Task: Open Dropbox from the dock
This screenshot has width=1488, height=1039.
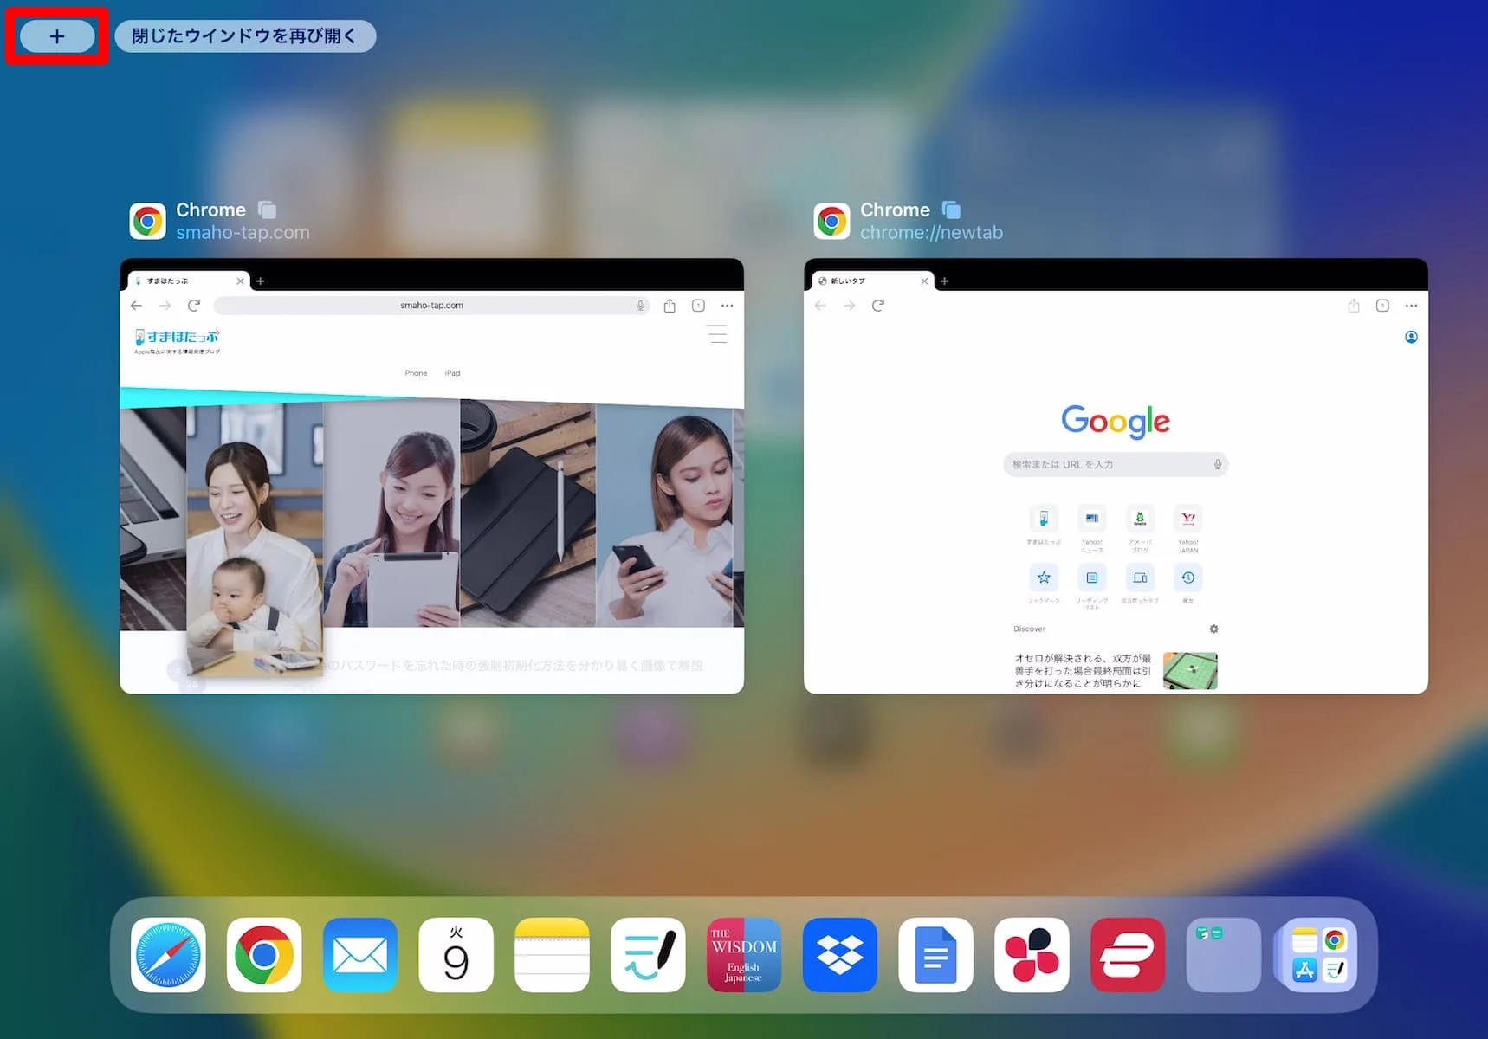Action: 840,955
